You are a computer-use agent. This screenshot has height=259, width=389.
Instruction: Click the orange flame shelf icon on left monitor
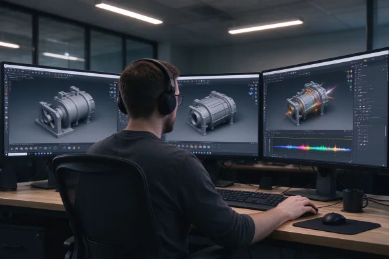(x=74, y=148)
